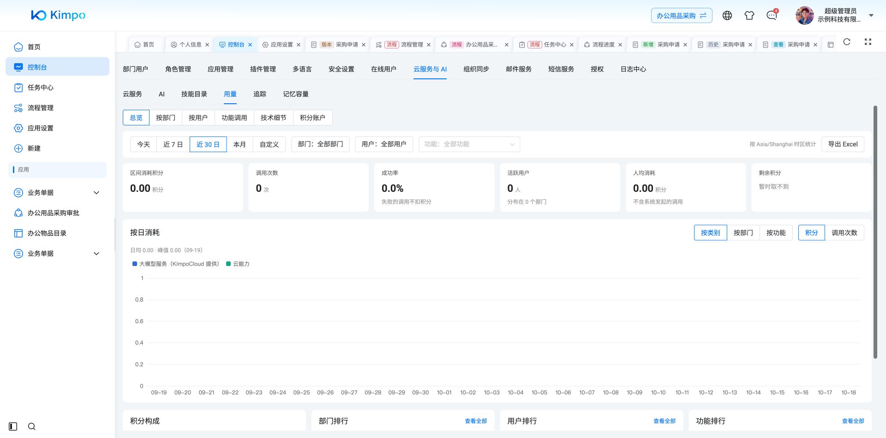This screenshot has height=438, width=886.
Task: Open the 技能目录 sub-tab
Action: (194, 94)
